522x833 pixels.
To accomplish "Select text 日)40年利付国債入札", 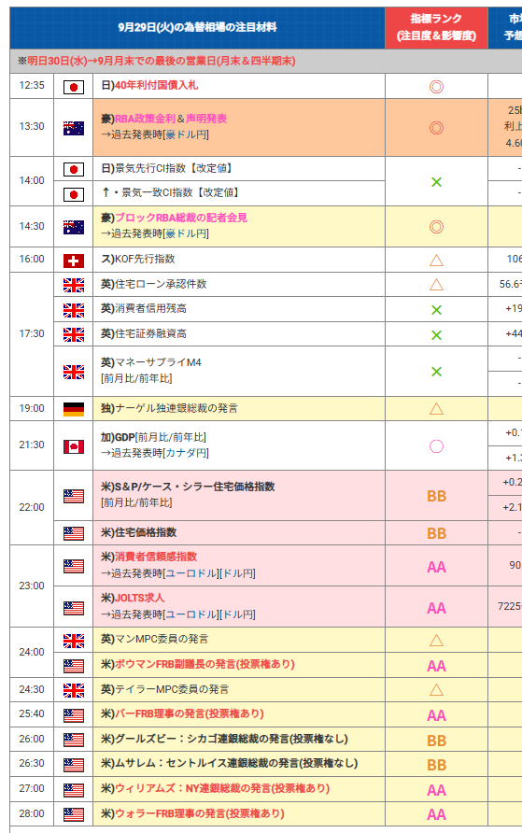I will [149, 86].
